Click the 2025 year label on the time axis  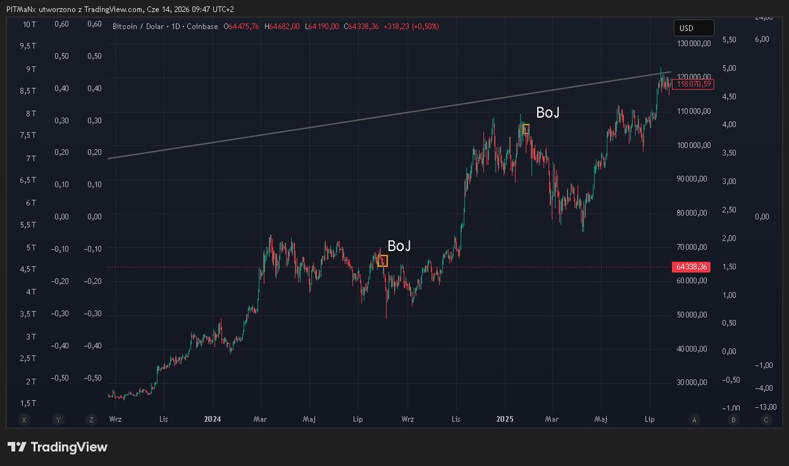pos(504,419)
